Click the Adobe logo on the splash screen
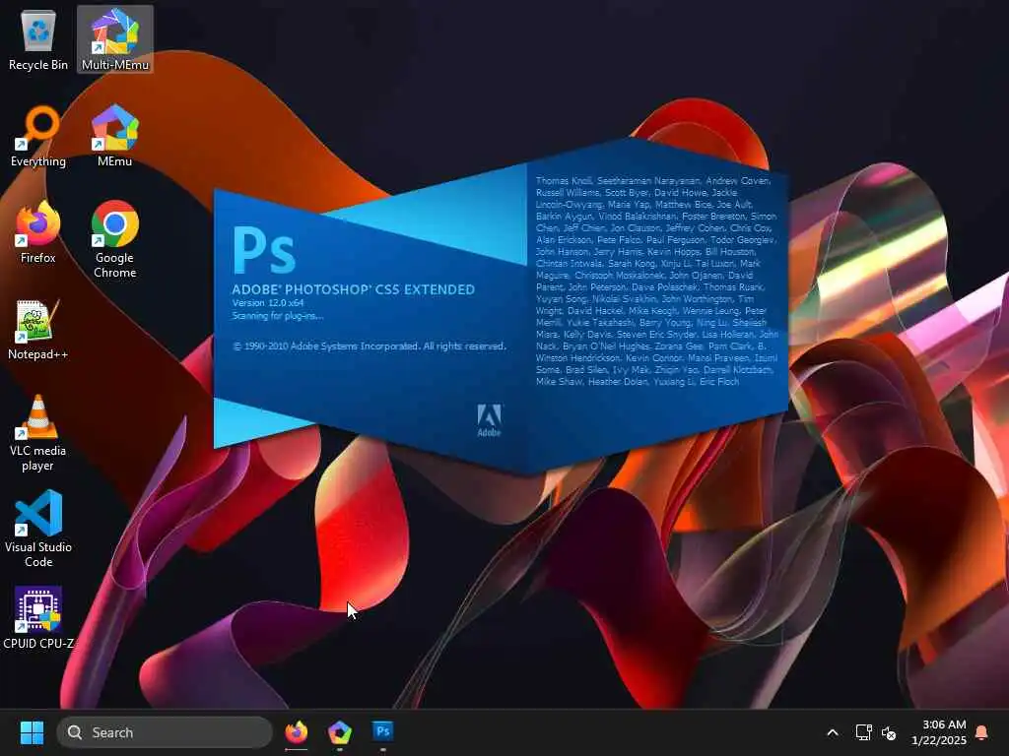 click(x=489, y=420)
